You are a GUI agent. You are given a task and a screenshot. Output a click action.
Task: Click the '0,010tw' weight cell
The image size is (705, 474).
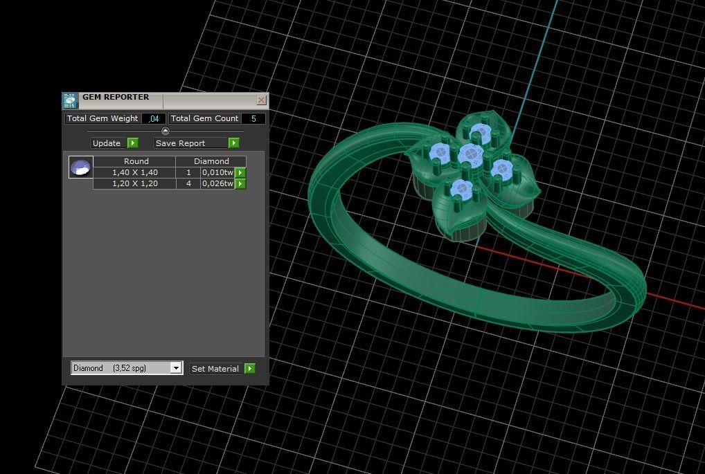[217, 172]
